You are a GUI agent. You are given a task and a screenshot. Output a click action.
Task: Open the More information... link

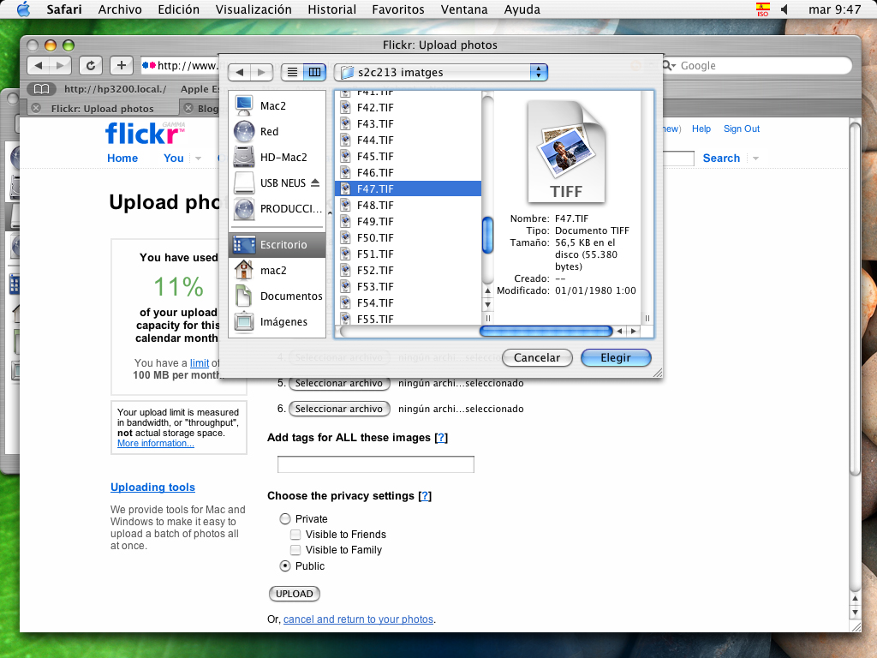pos(156,443)
